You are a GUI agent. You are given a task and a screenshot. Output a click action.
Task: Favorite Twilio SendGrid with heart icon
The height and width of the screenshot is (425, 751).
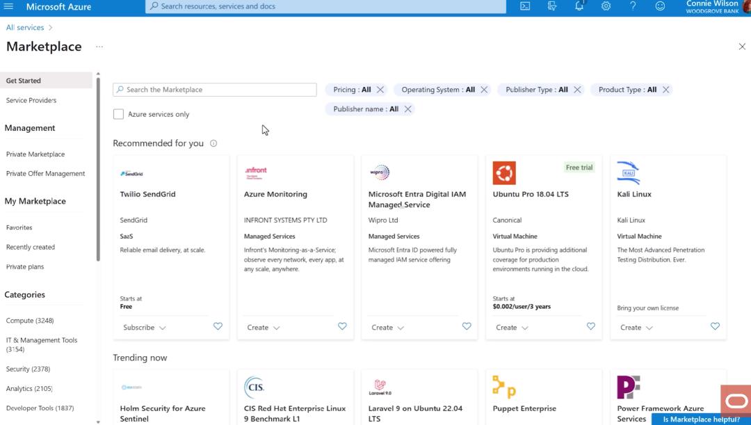click(218, 326)
